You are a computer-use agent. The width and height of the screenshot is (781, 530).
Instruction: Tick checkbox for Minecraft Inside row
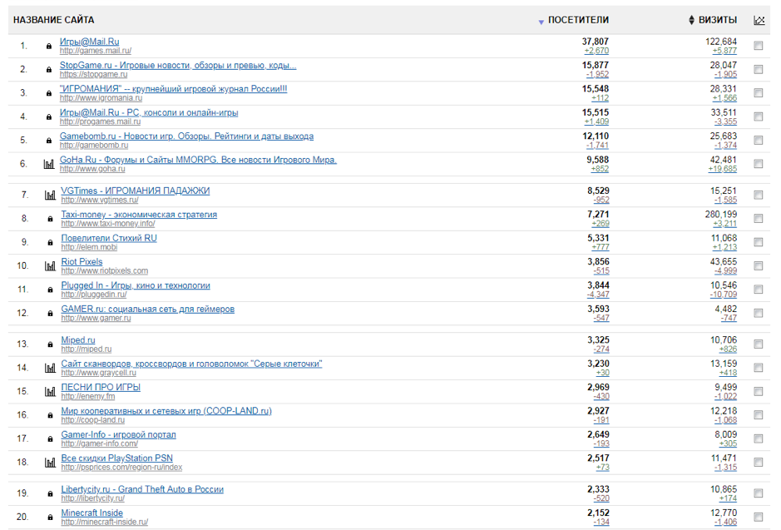click(x=758, y=517)
